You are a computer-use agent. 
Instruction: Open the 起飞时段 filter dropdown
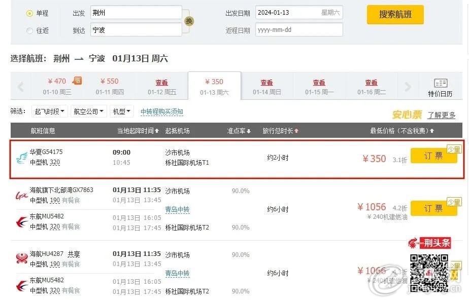[x=49, y=111]
